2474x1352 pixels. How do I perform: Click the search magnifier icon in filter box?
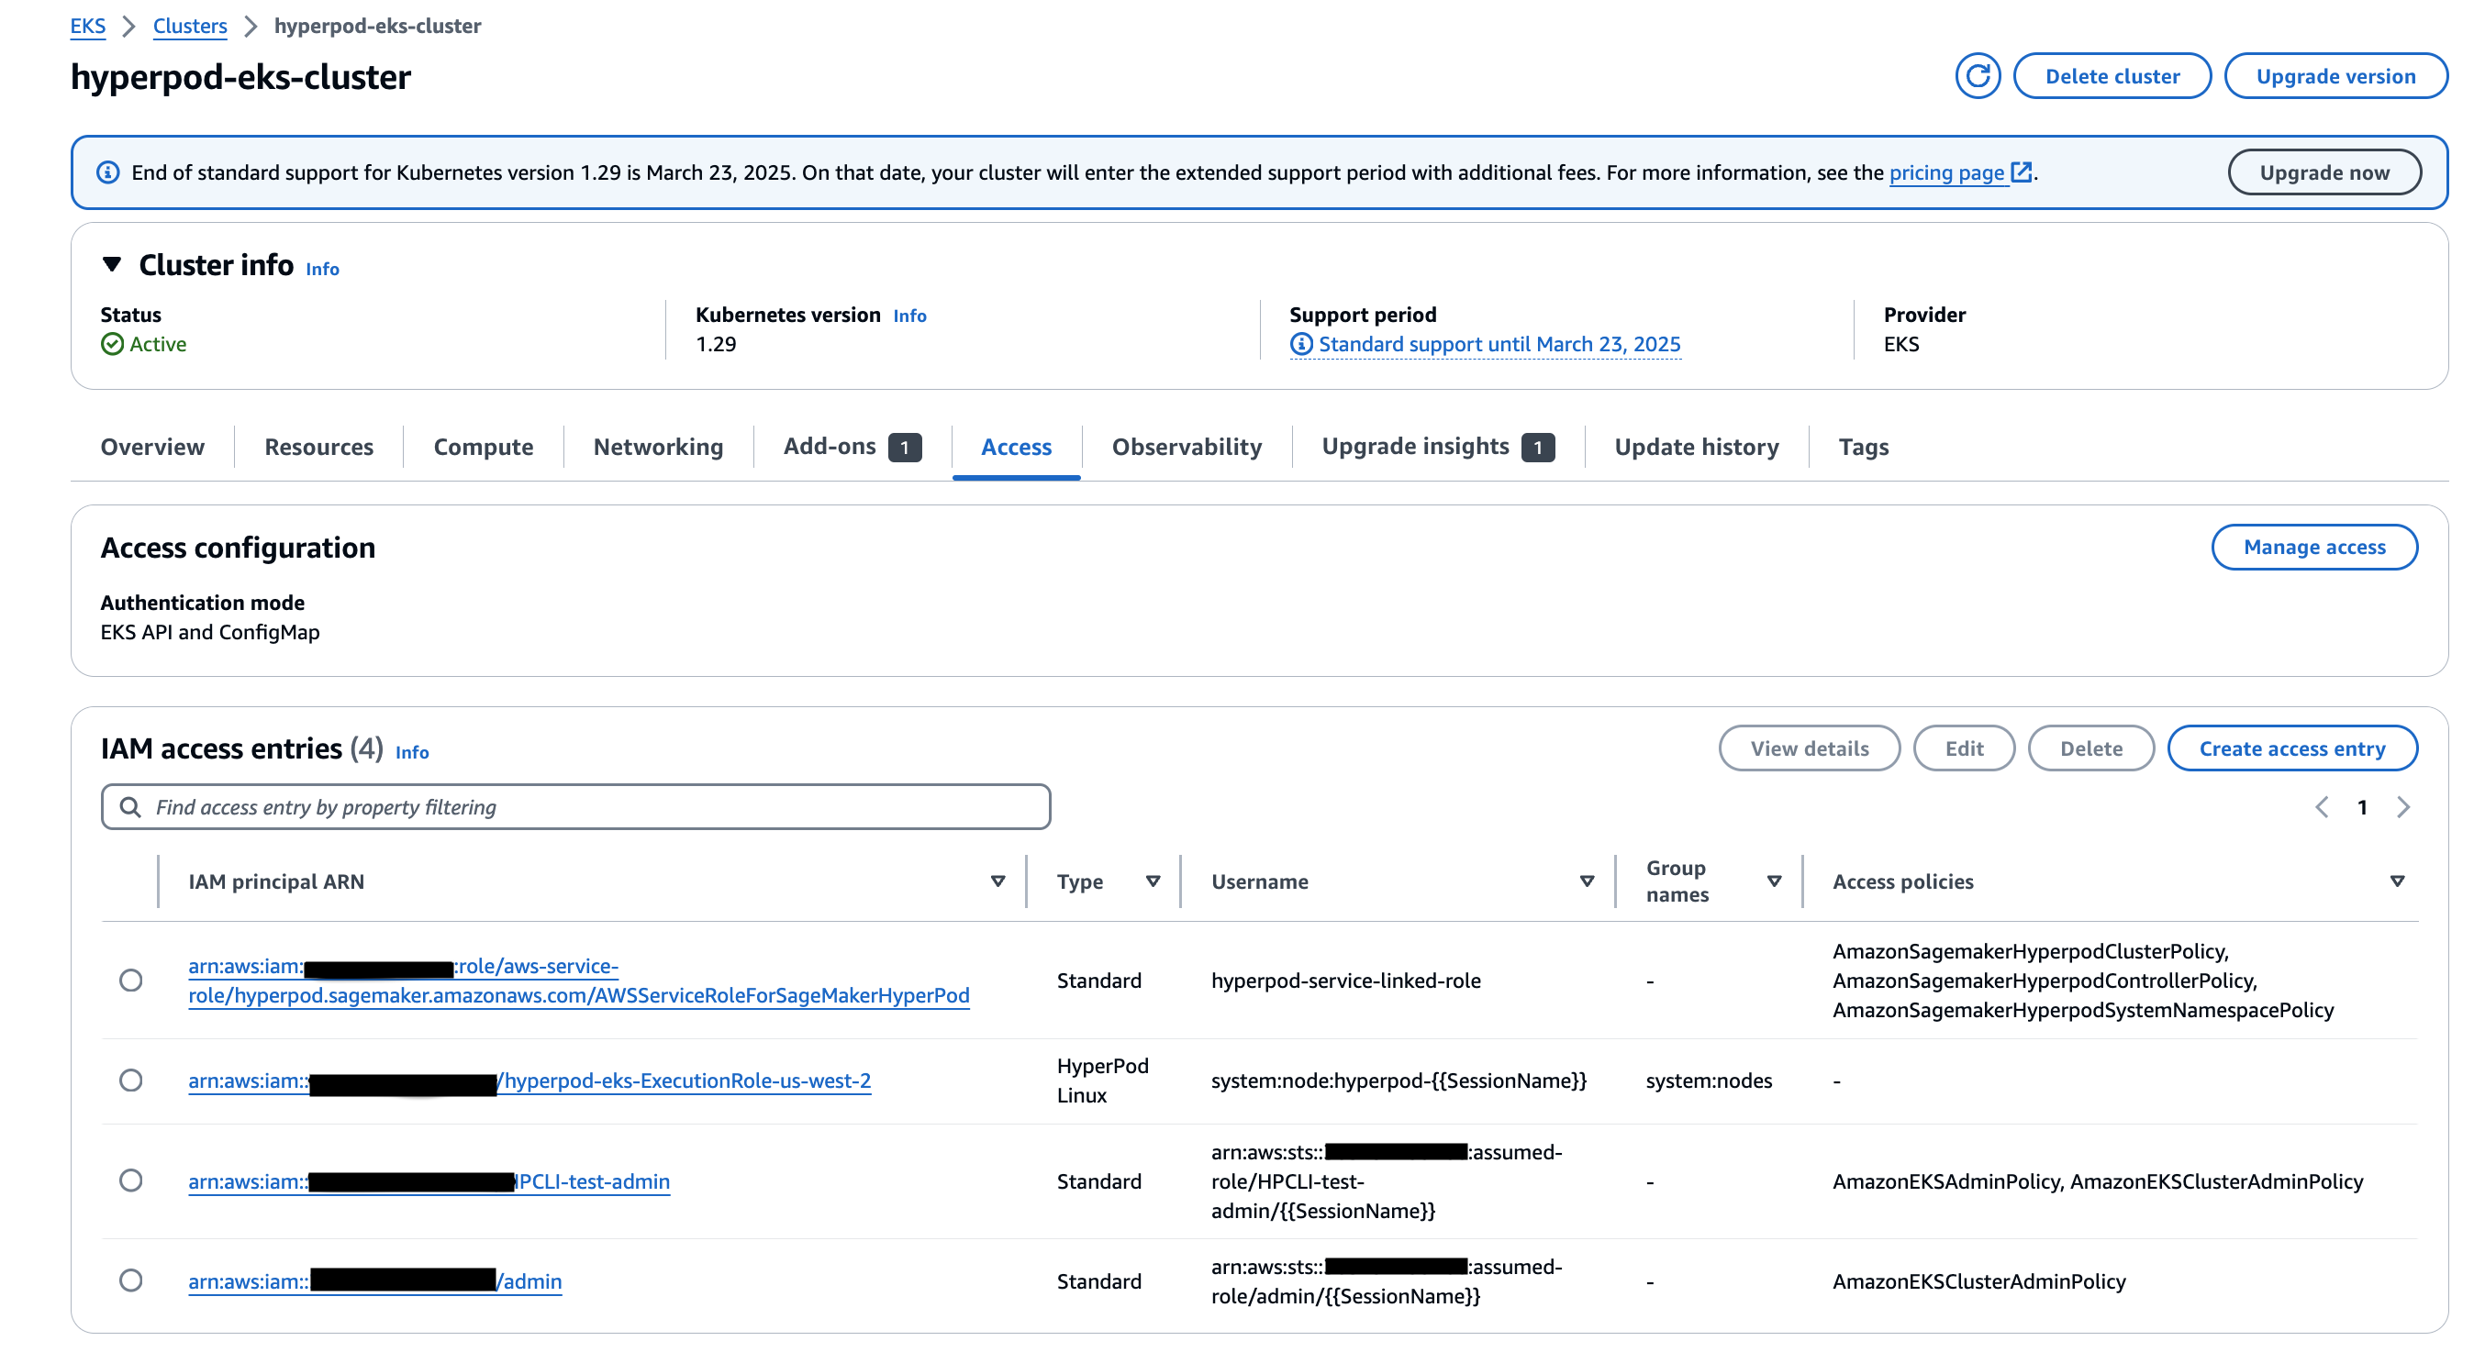coord(130,806)
